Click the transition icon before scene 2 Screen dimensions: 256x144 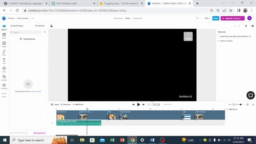tap(80, 117)
